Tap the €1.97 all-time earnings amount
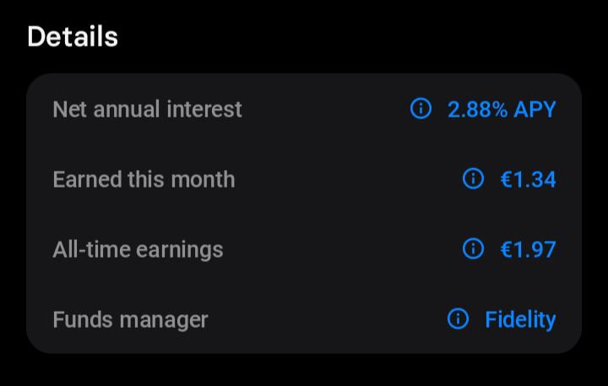The width and height of the screenshot is (608, 386). [528, 249]
